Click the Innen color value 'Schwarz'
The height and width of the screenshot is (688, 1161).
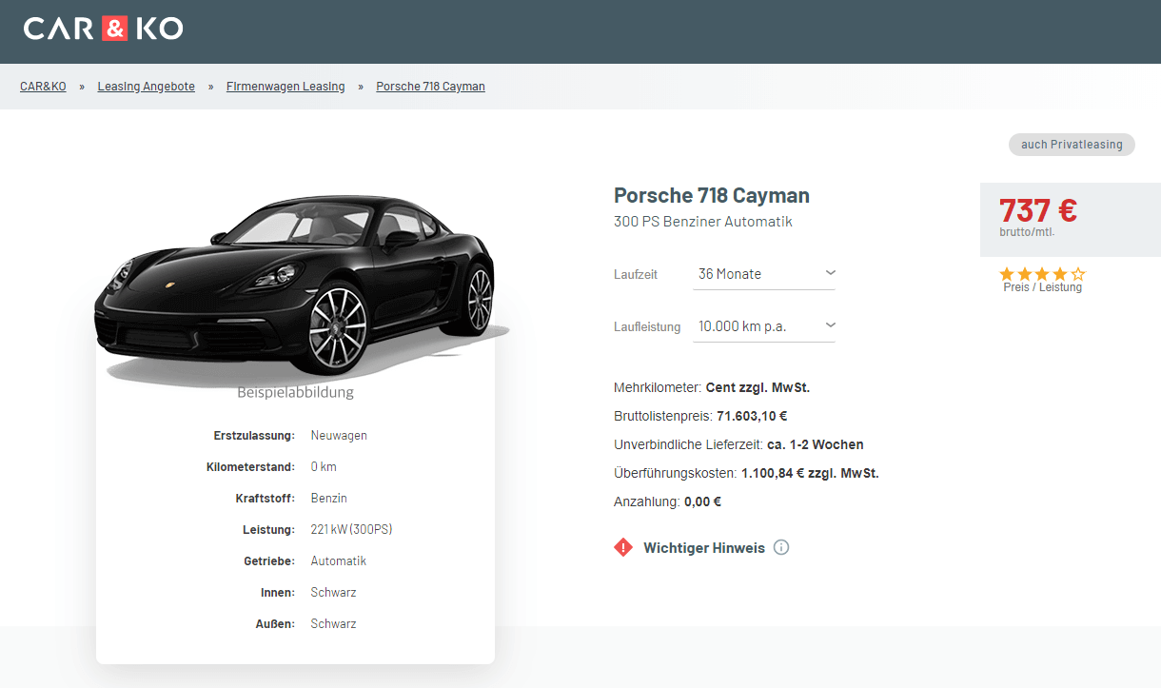pyautogui.click(x=333, y=593)
